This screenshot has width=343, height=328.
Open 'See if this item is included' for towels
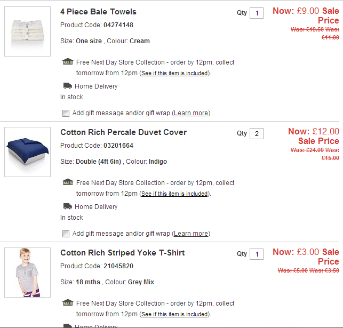174,74
